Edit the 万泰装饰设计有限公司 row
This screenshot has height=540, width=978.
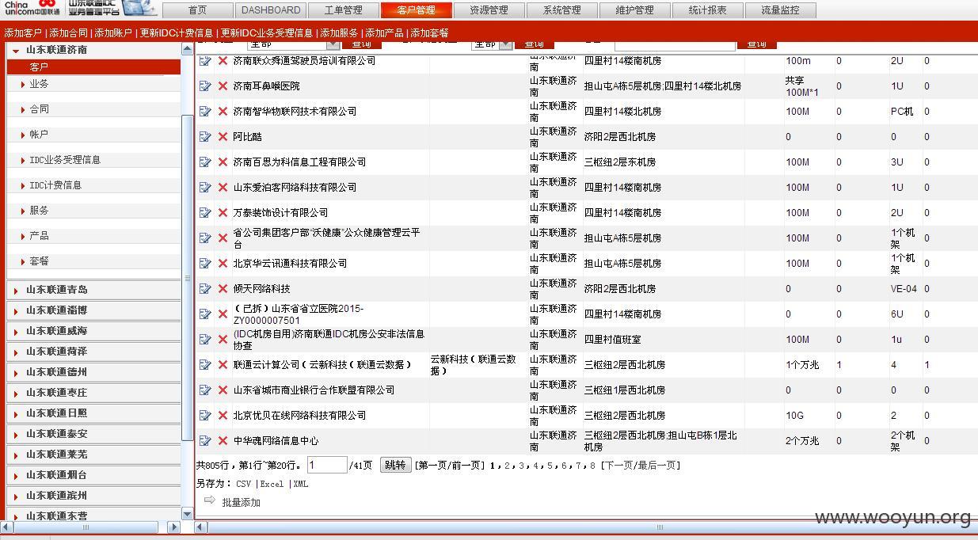pyautogui.click(x=205, y=212)
